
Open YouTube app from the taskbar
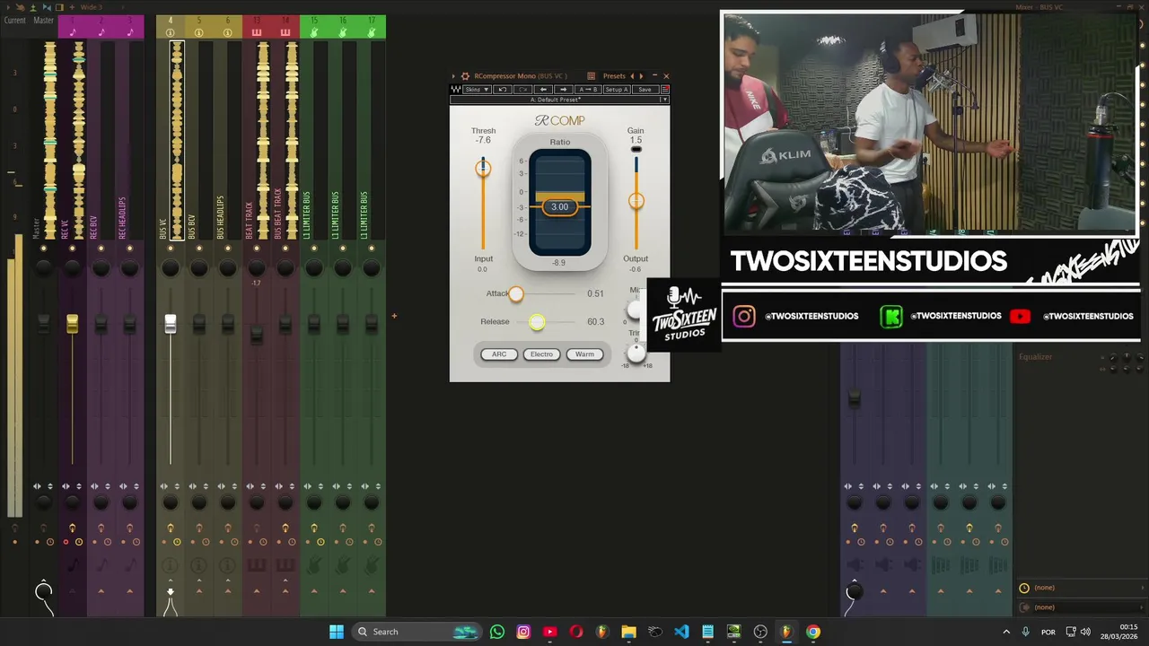click(549, 632)
